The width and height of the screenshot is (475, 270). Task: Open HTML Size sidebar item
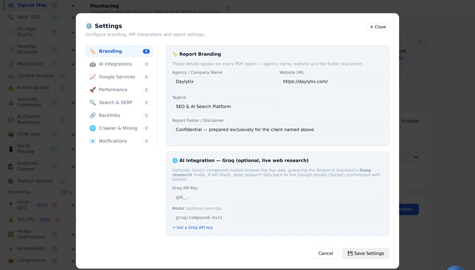click(29, 134)
